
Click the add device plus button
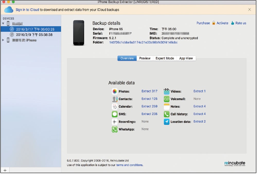5,170
